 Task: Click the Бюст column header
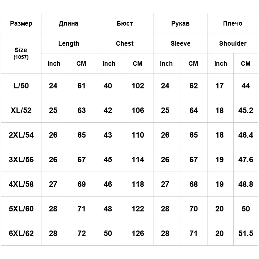[x=125, y=23]
